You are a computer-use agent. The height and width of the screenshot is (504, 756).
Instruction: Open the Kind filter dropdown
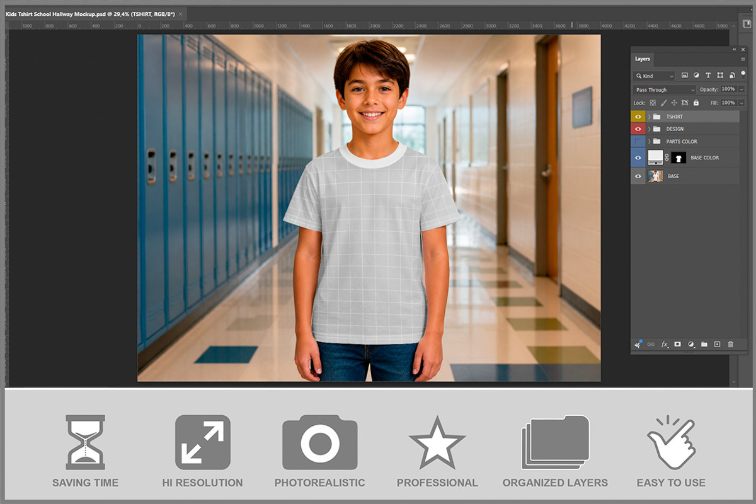(654, 76)
